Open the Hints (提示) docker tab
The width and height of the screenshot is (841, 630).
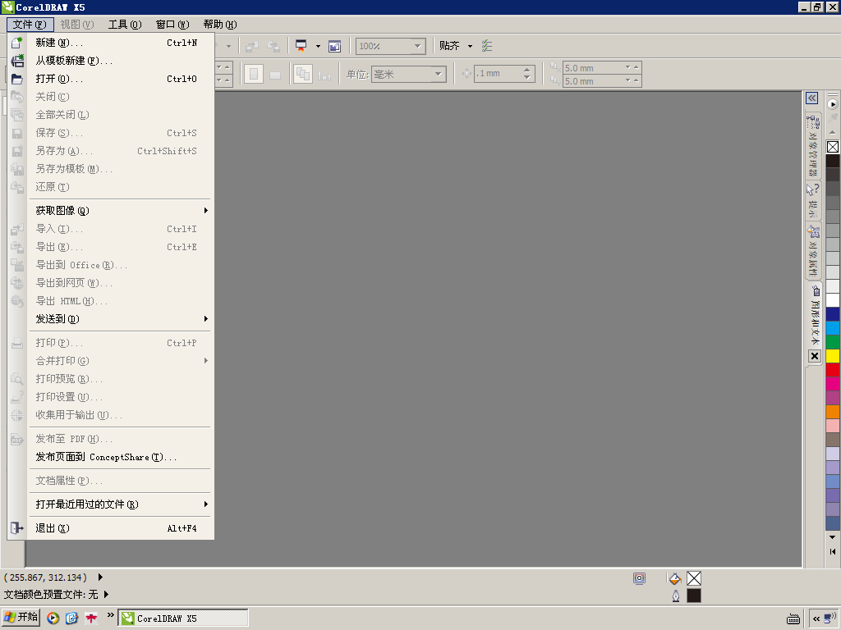[x=813, y=200]
